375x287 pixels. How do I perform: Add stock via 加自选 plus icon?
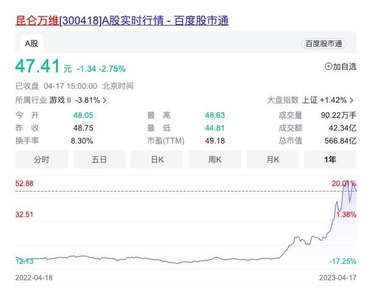[329, 66]
